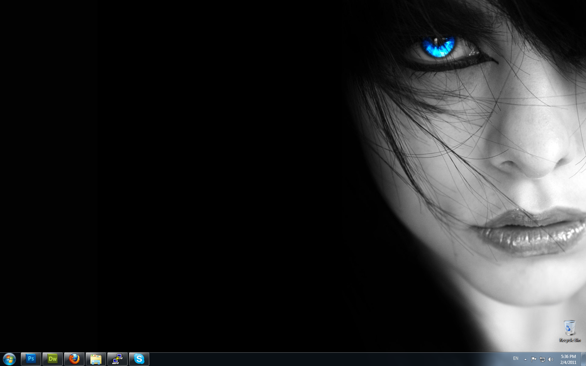Start PuTTY from the taskbar

click(117, 359)
